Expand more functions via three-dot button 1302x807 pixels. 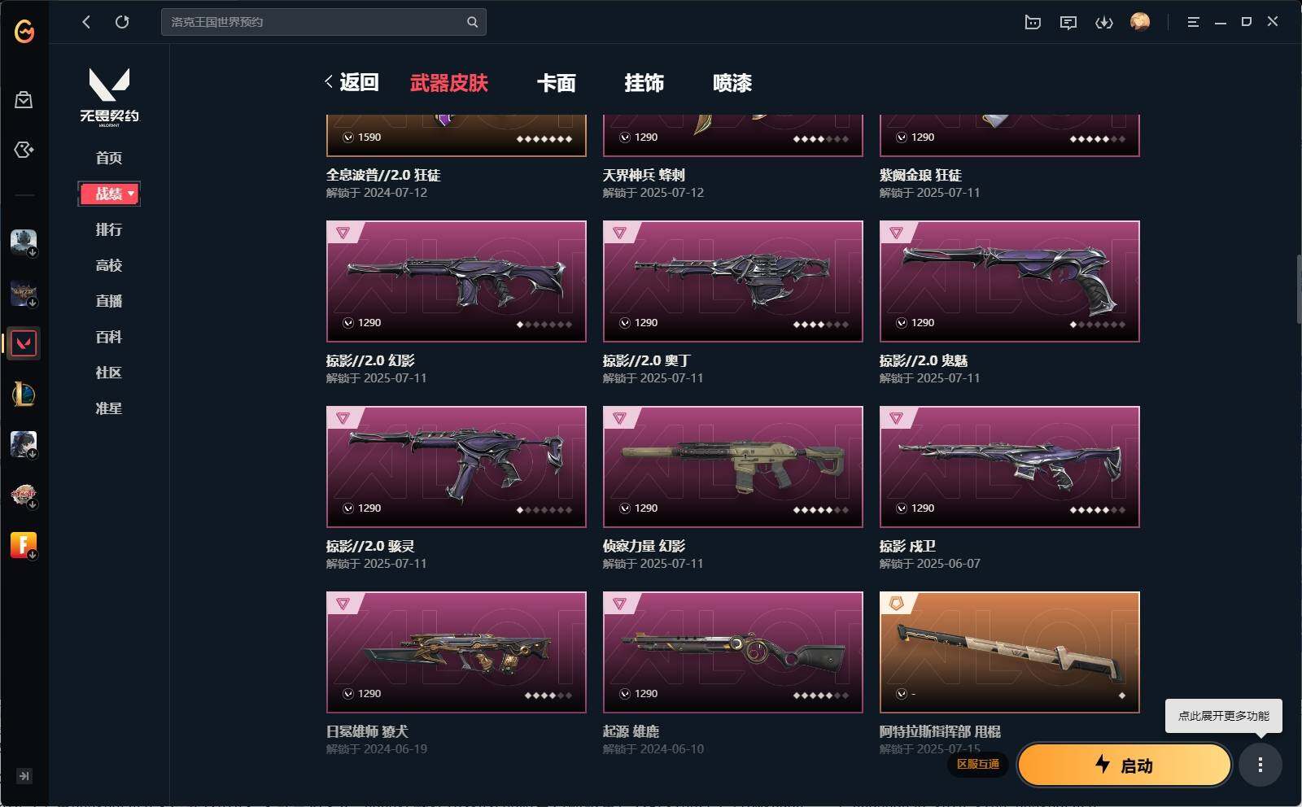1260,765
